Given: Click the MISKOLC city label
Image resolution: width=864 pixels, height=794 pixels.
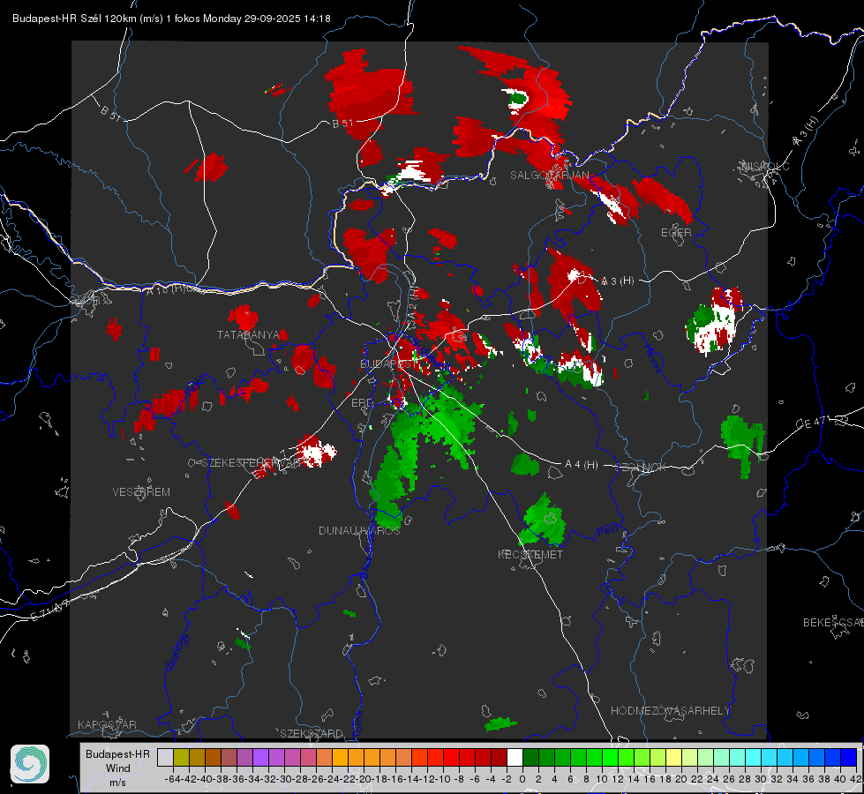Looking at the screenshot, I should 765,166.
